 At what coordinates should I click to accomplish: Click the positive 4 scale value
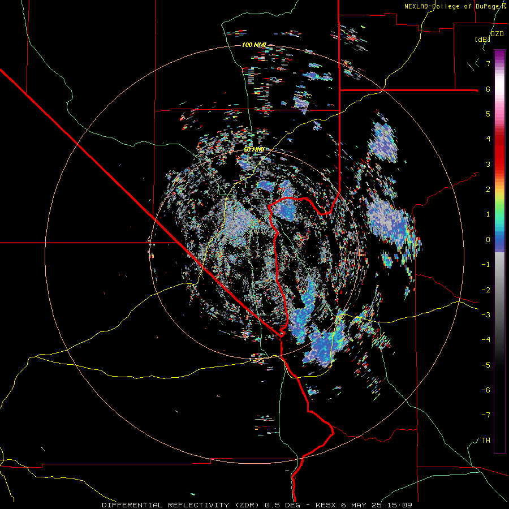(x=488, y=139)
